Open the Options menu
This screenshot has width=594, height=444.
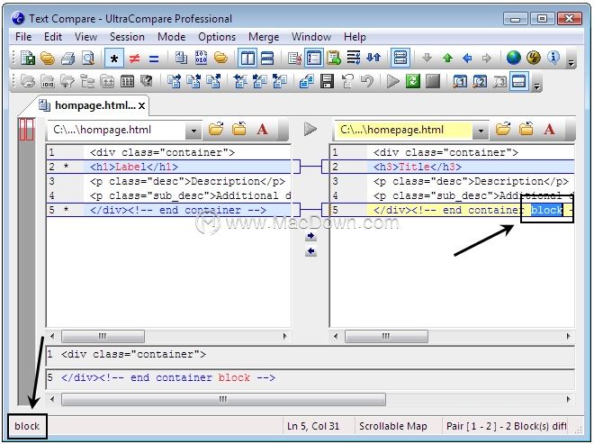[x=217, y=37]
